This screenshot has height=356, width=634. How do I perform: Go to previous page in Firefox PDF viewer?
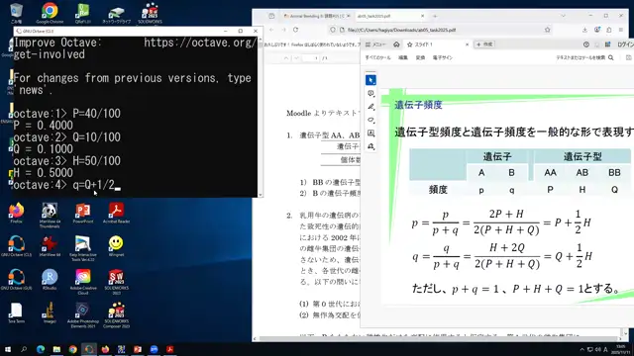286,58
